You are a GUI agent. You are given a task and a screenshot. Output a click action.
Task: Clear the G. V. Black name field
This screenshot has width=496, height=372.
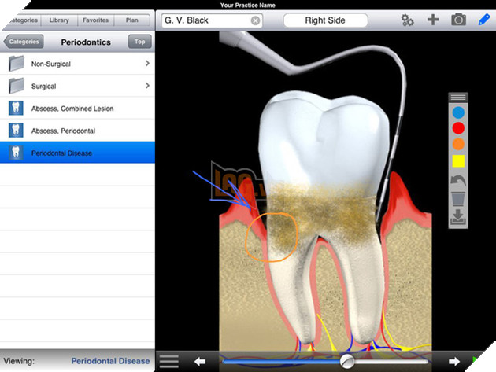point(256,20)
